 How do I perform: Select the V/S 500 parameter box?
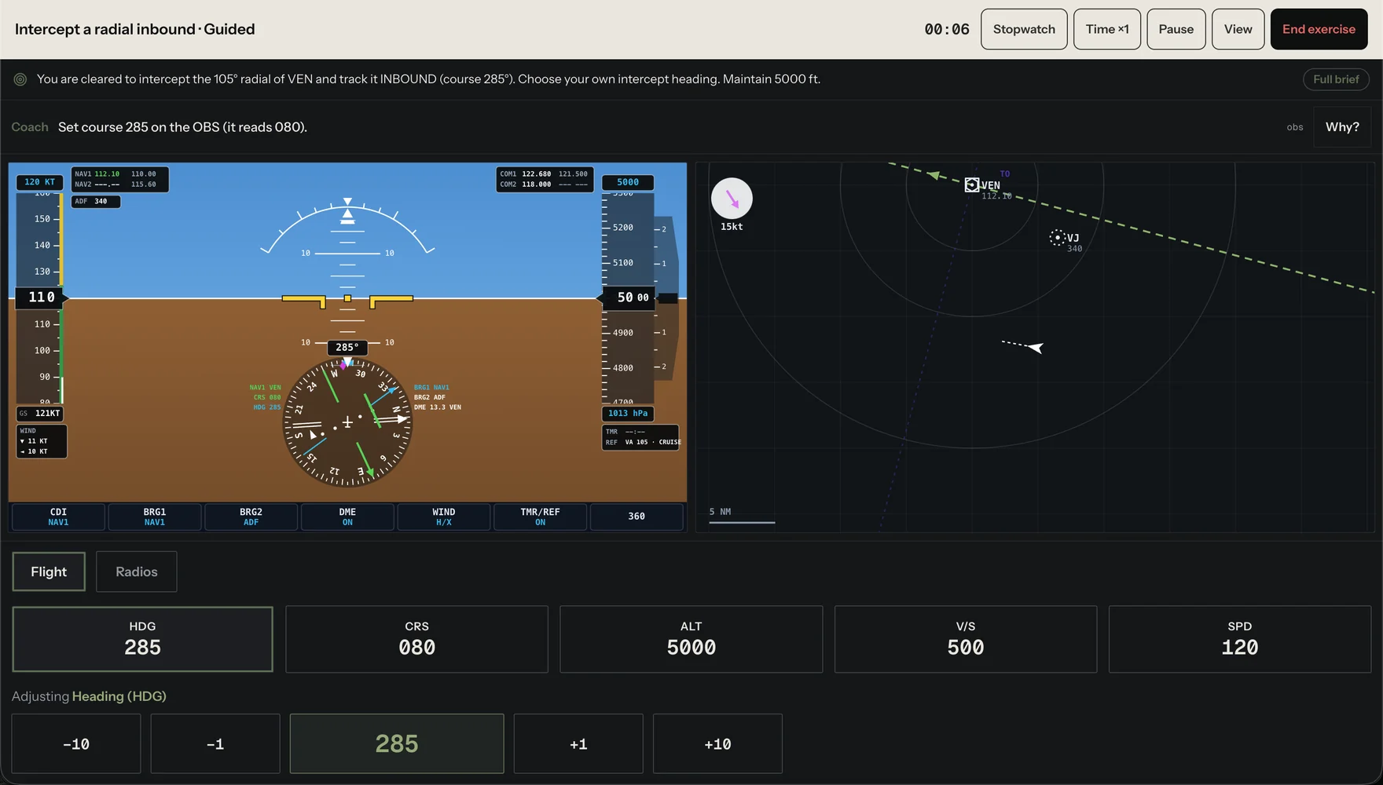click(966, 639)
